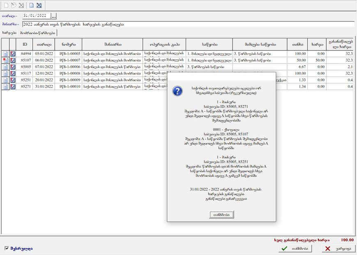The image size is (357, 255).
Task: Open the document icon for row ID 84994
Action: pos(5,54)
